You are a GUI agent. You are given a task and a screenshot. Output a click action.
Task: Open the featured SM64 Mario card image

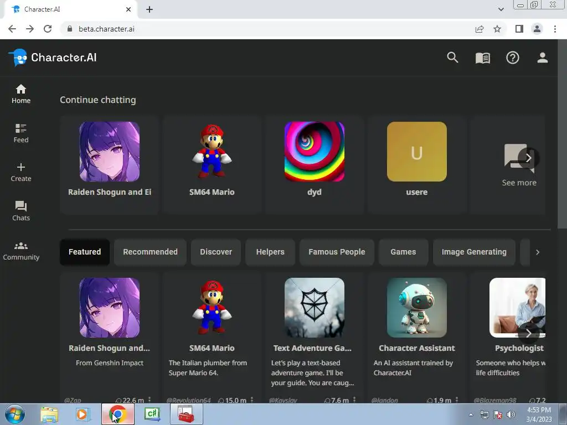212,308
